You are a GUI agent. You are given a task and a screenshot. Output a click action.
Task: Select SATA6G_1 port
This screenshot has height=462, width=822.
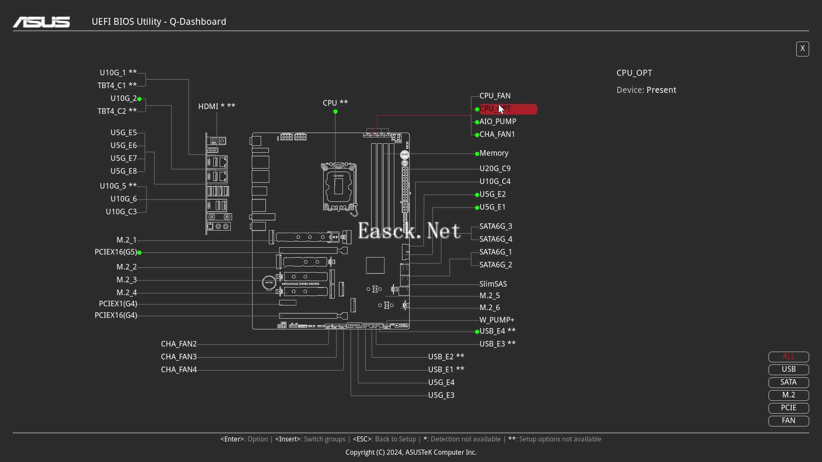[x=496, y=252]
